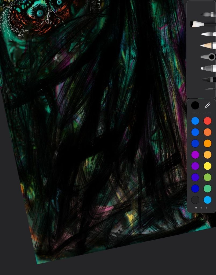Choose the light green swatch
The height and width of the screenshot is (275, 216).
coord(207,177)
